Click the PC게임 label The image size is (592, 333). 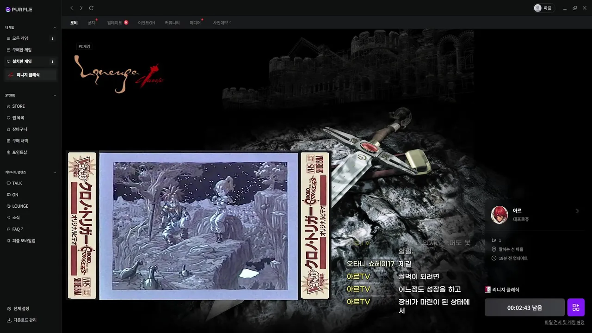coord(84,47)
